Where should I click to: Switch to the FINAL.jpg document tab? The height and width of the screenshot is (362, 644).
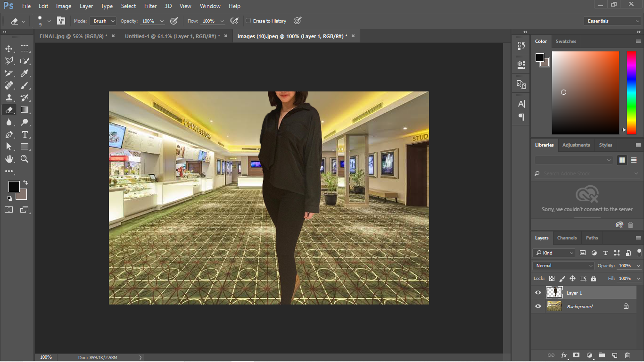[73, 36]
